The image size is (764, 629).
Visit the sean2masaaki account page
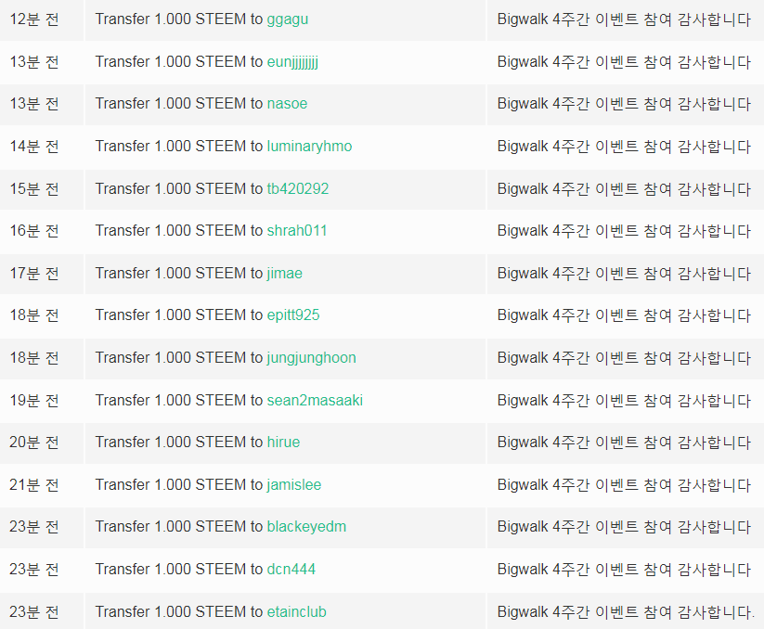point(315,400)
